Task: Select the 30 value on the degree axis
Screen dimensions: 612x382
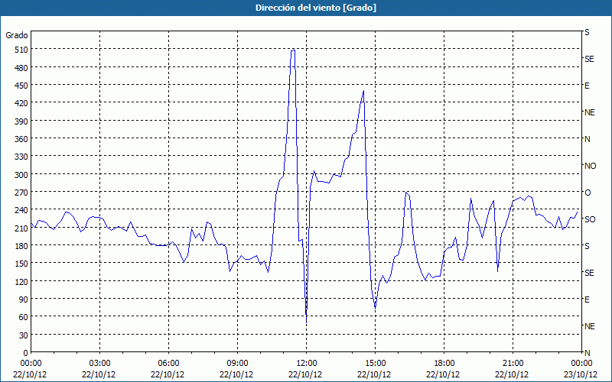Action: pyautogui.click(x=24, y=335)
